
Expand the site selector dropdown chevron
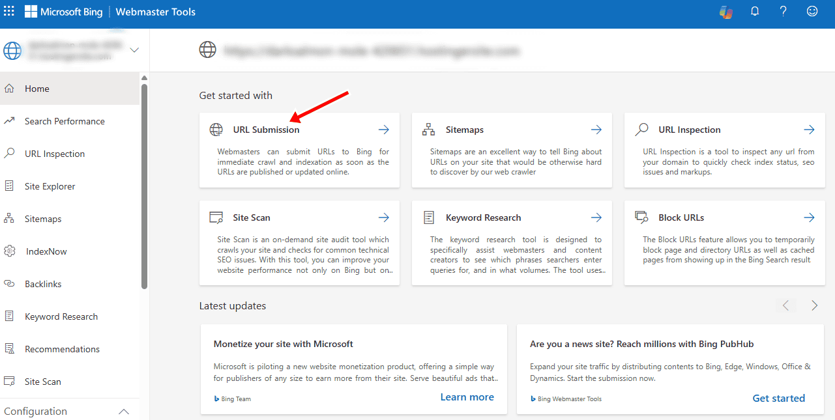pyautogui.click(x=135, y=50)
